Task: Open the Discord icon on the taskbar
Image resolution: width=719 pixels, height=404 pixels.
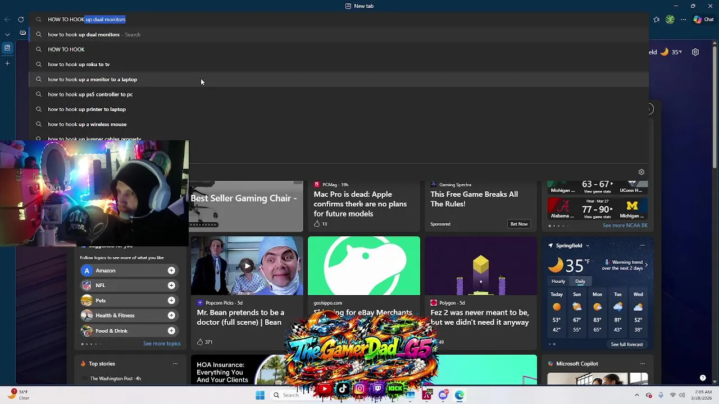Action: pyautogui.click(x=443, y=395)
